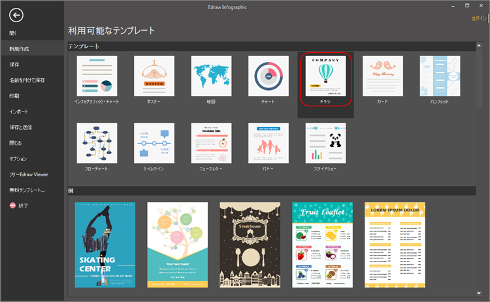Click 名前を付けて保存 in sidebar
Viewport: 490px width, 302px height.
tap(27, 80)
